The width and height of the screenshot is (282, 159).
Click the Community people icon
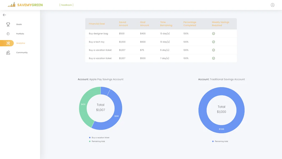(x=8, y=53)
